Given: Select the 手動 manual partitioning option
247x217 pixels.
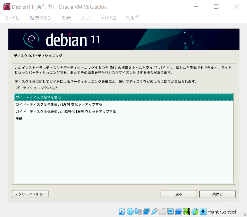Looking at the screenshot, I should click(124, 119).
